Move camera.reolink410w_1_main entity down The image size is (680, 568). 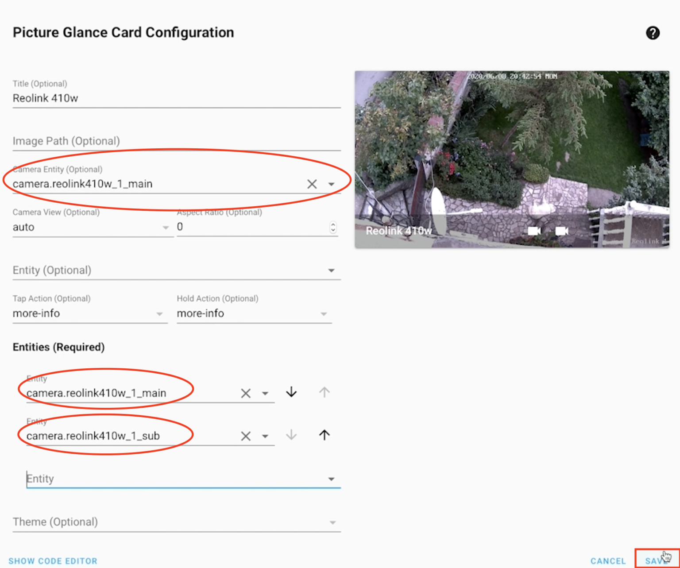point(291,392)
